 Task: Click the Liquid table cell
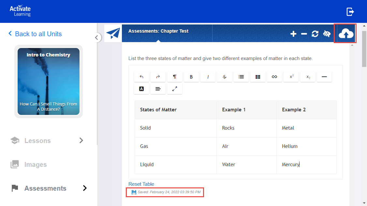coord(176,165)
